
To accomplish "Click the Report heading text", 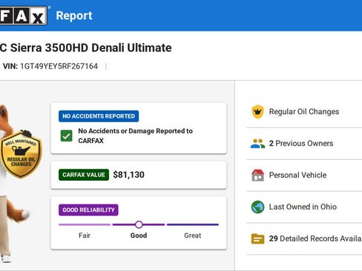I will click(x=74, y=16).
